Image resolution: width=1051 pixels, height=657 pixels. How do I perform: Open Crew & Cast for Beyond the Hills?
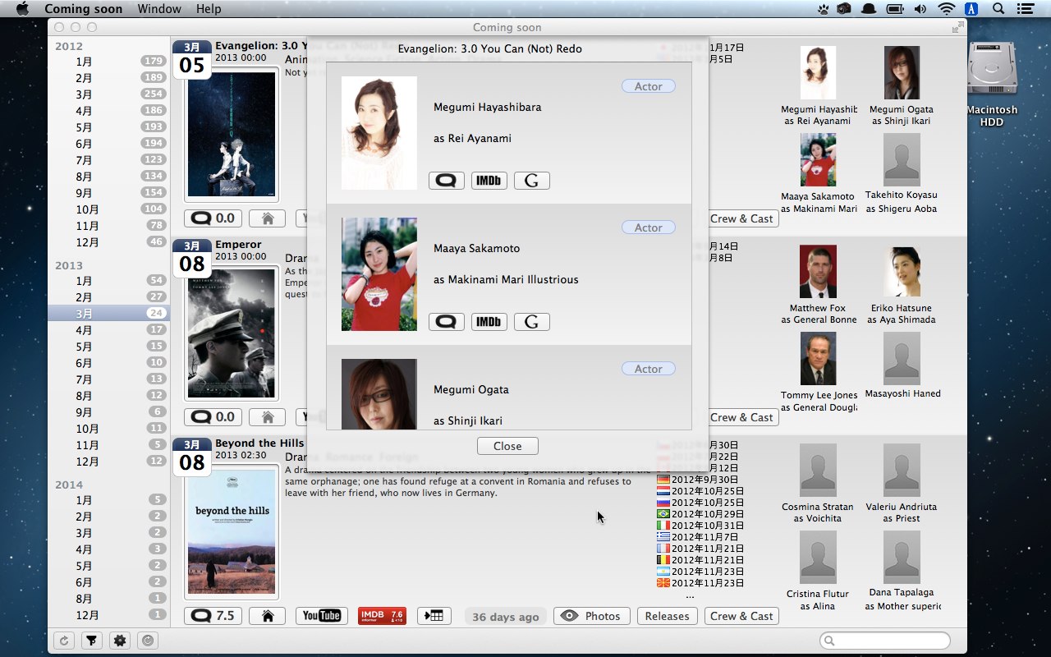[741, 616]
